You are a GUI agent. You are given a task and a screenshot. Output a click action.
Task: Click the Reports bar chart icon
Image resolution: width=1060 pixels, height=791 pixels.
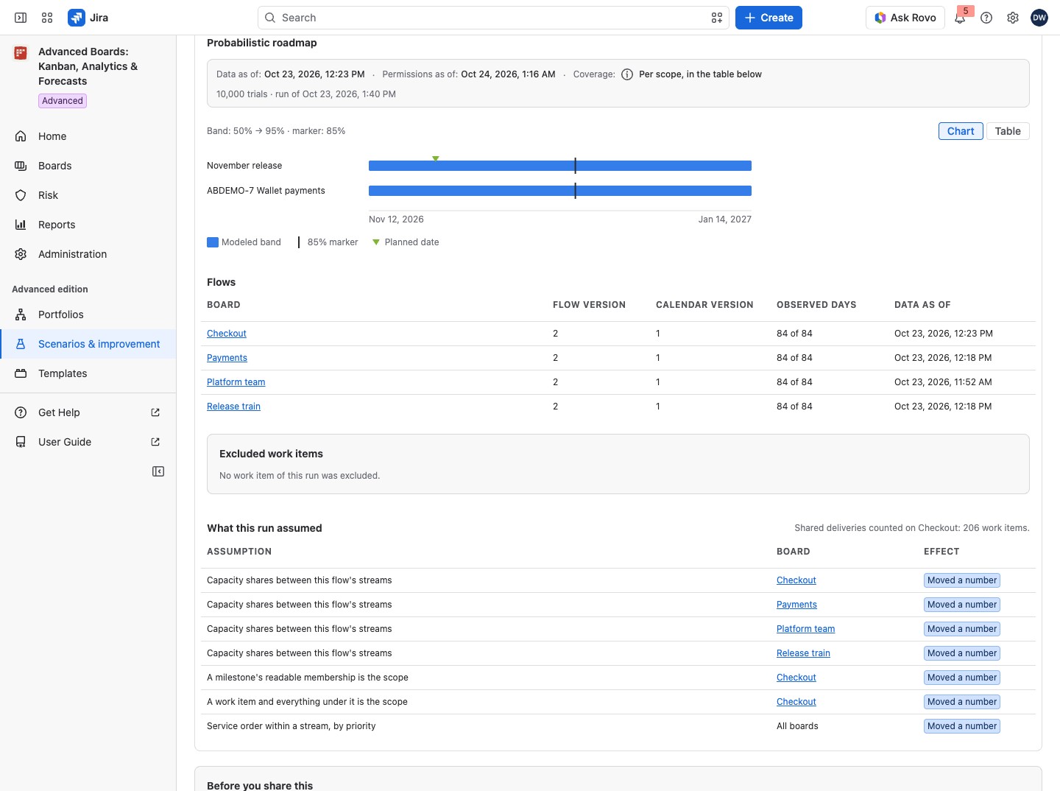pos(21,225)
